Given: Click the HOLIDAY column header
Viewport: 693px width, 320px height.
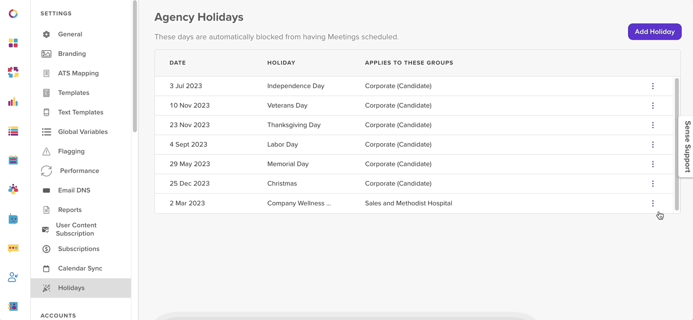Looking at the screenshot, I should tap(282, 63).
